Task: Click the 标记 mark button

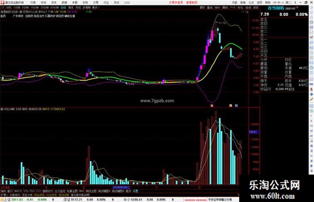Action: 240,7
